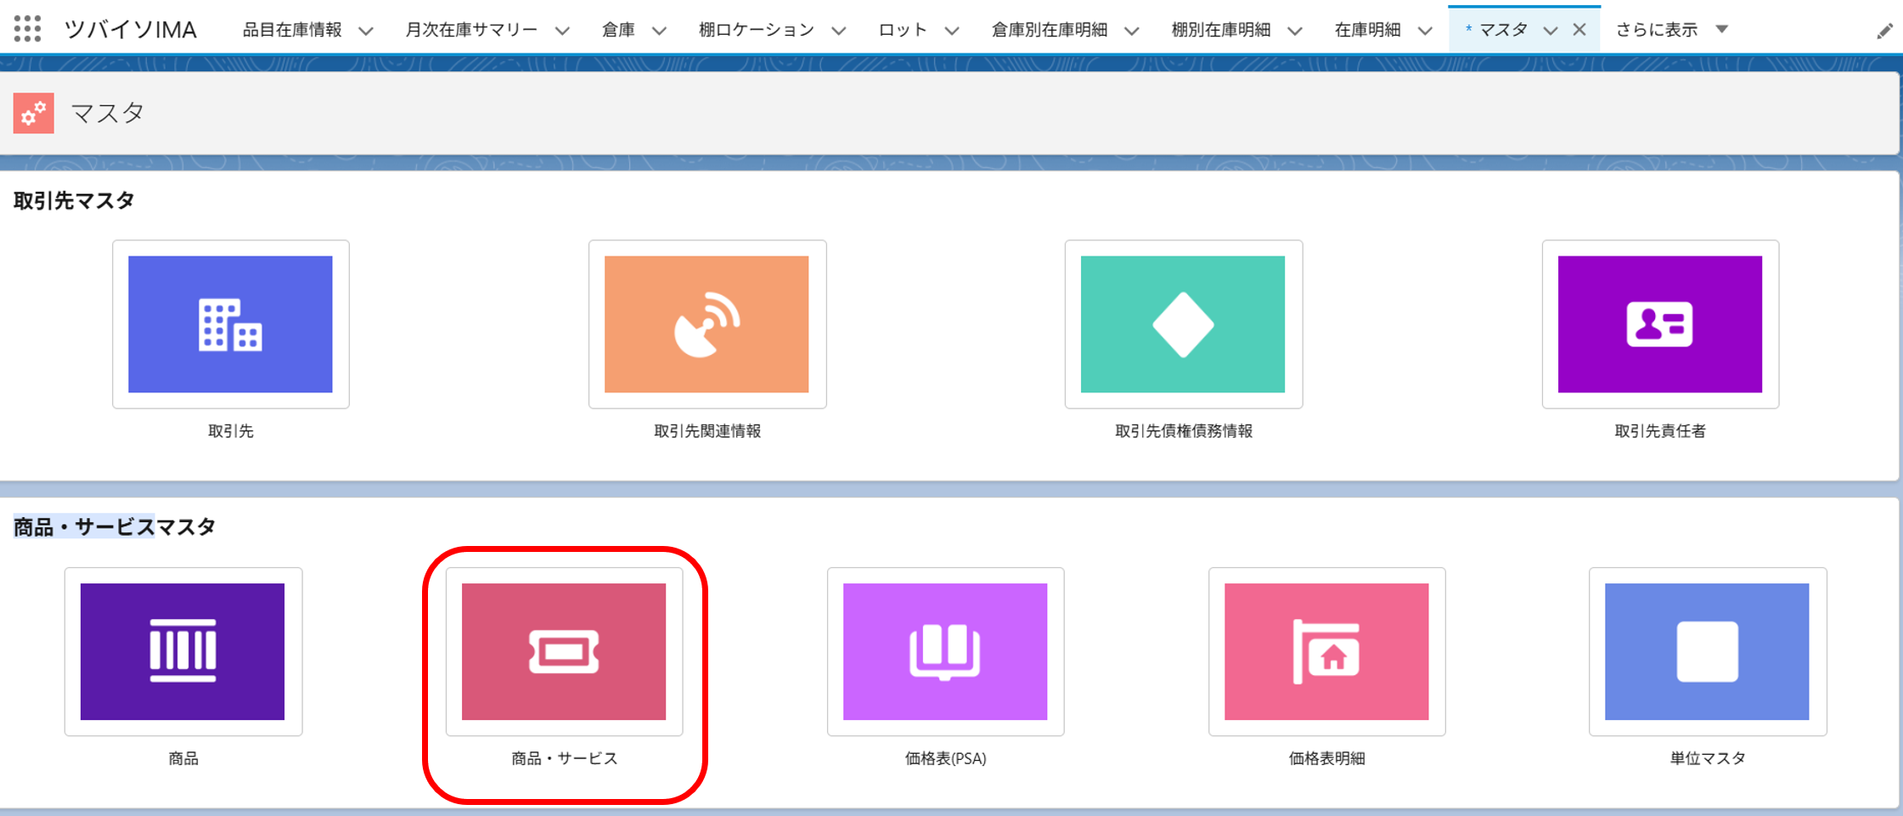Click the ツバイソIMA app name
The width and height of the screenshot is (1903, 816).
[x=131, y=30]
